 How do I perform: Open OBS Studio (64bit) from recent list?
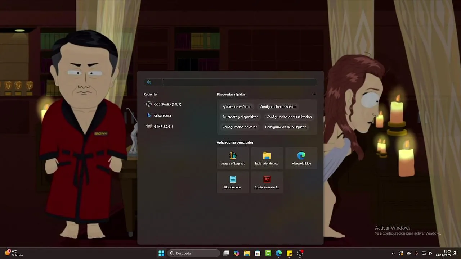click(x=164, y=104)
